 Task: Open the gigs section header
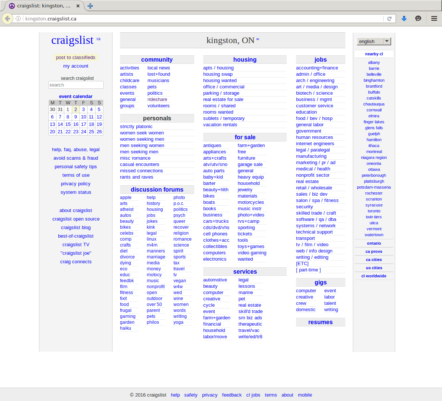tap(321, 282)
